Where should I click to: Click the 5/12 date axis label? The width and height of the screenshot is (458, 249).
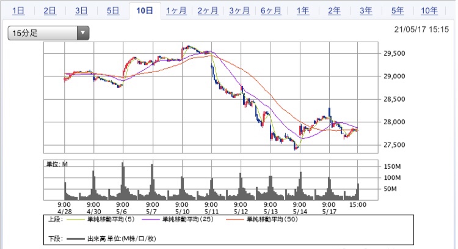(241, 212)
